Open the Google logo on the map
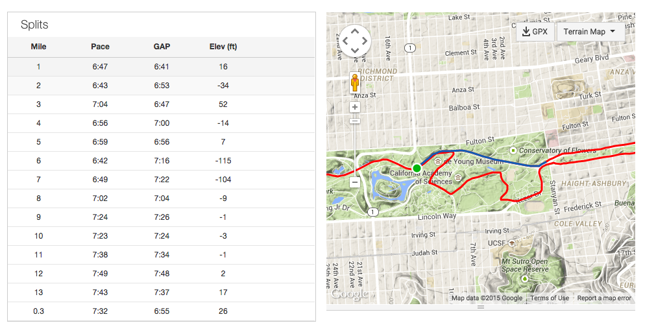Image resolution: width=656 pixels, height=334 pixels. [350, 294]
